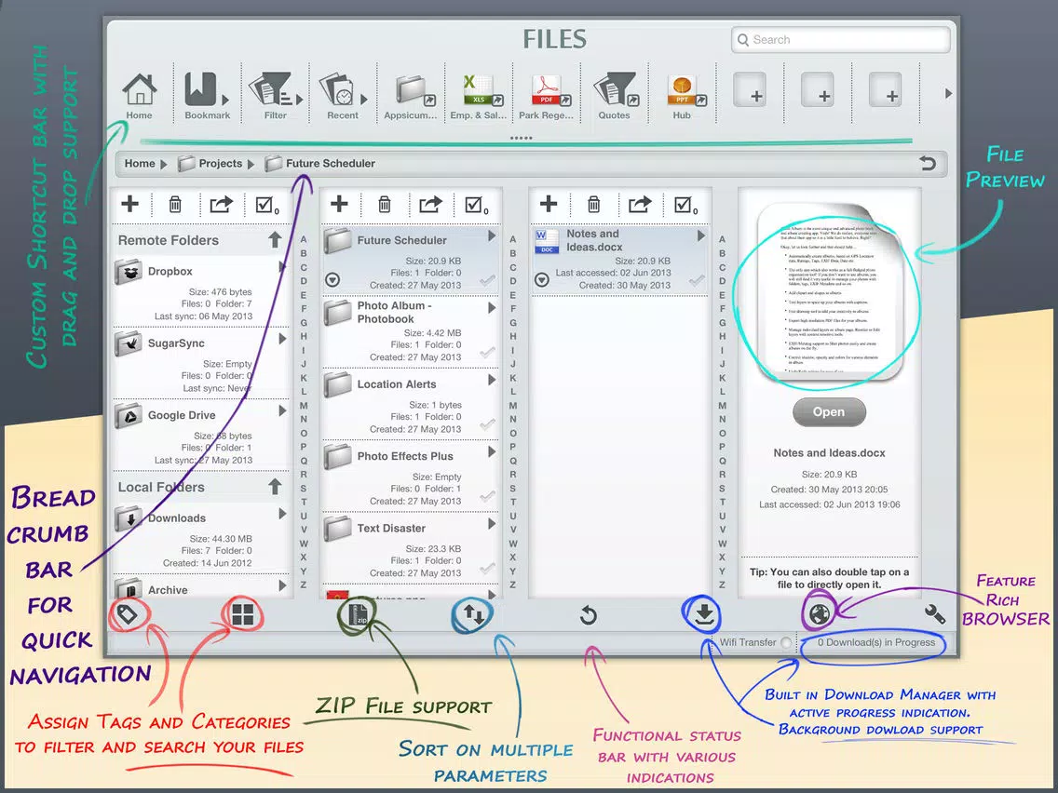Image resolution: width=1058 pixels, height=793 pixels.
Task: Open the Appsicum folder shortcut
Action: coord(411,95)
